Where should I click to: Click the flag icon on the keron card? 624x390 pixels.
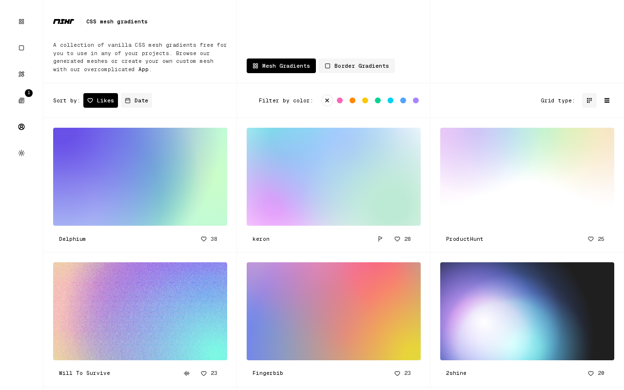tap(380, 239)
